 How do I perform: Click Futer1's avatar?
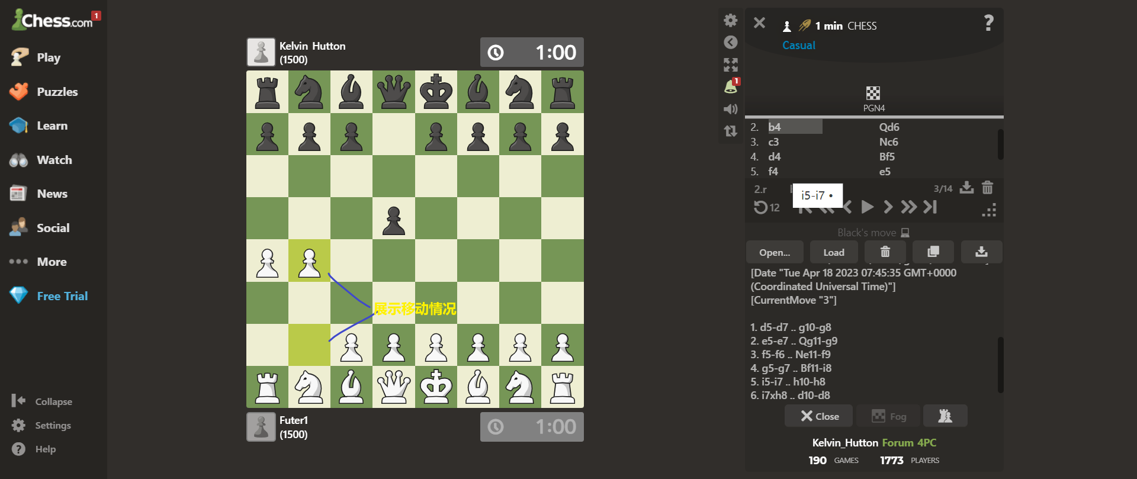[x=261, y=427]
